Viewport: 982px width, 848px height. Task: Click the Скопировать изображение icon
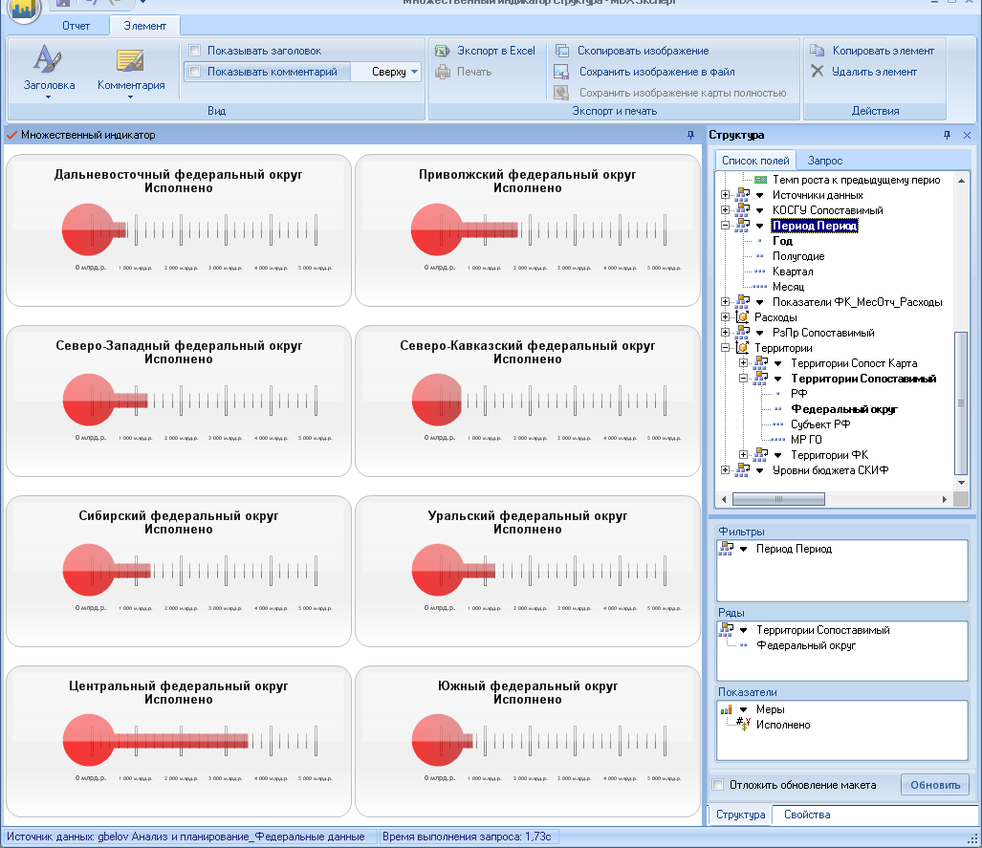(x=562, y=51)
